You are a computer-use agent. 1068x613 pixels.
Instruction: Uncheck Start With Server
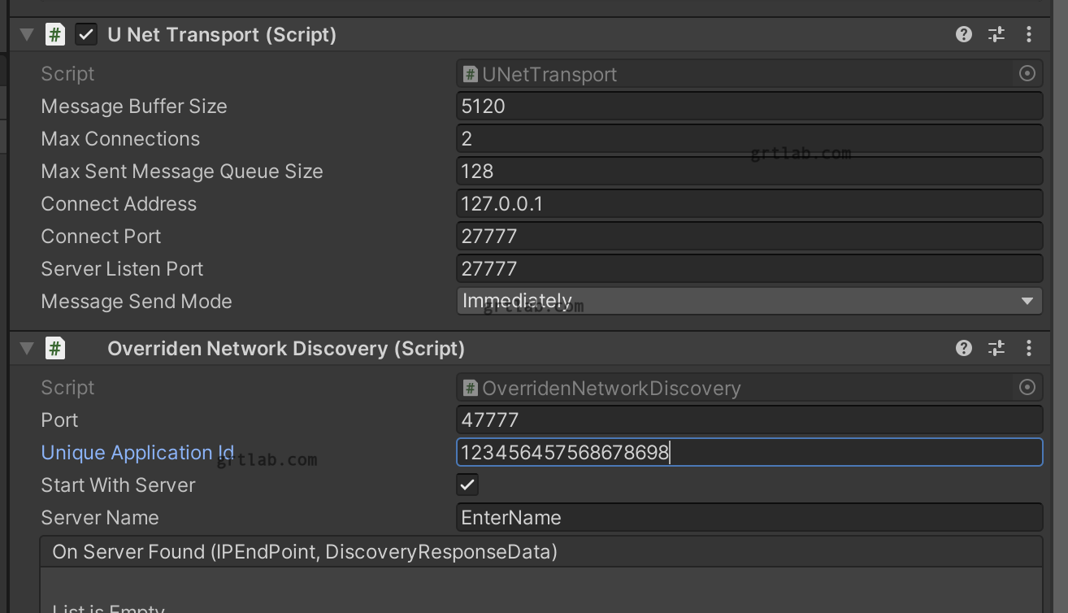pyautogui.click(x=467, y=485)
